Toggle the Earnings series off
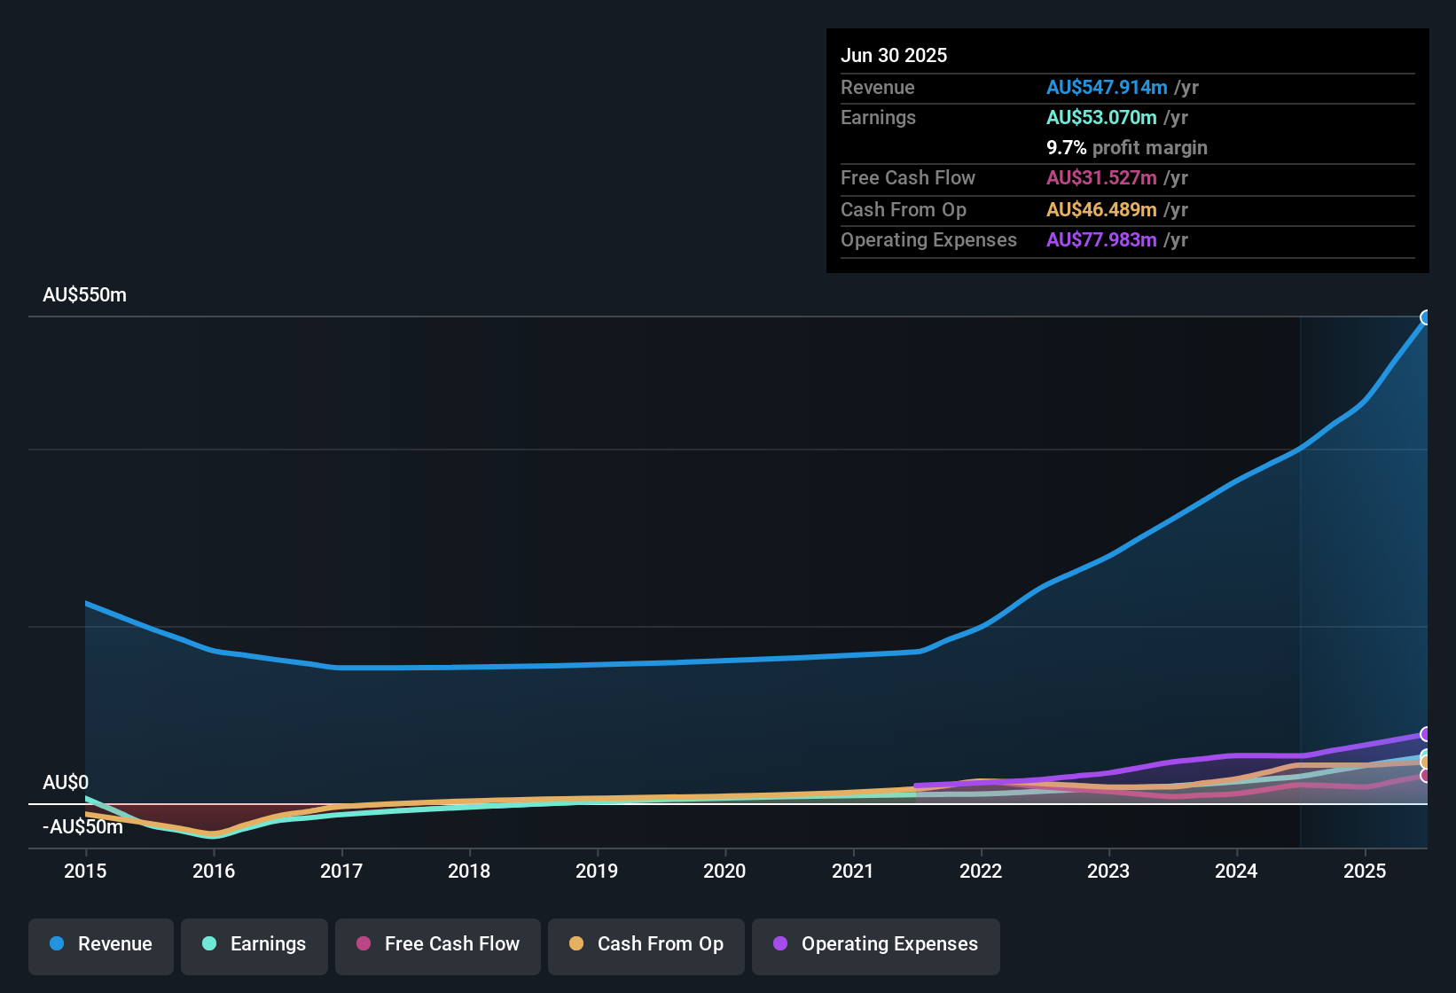The image size is (1456, 993). tap(254, 945)
